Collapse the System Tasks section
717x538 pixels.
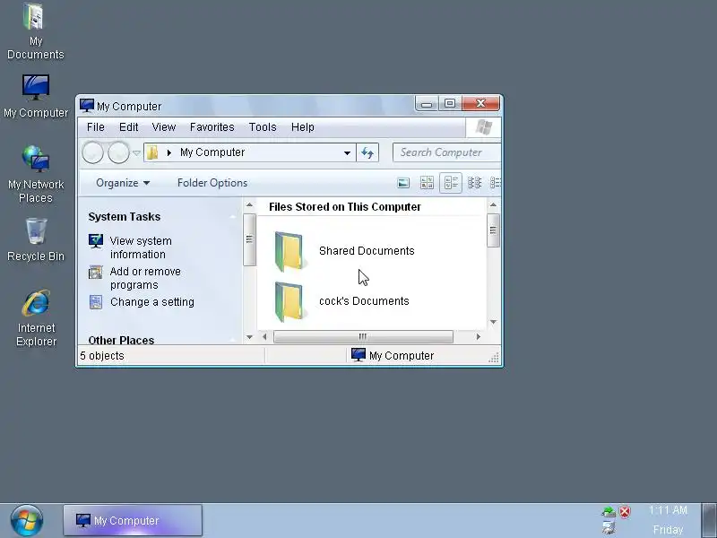click(x=232, y=217)
